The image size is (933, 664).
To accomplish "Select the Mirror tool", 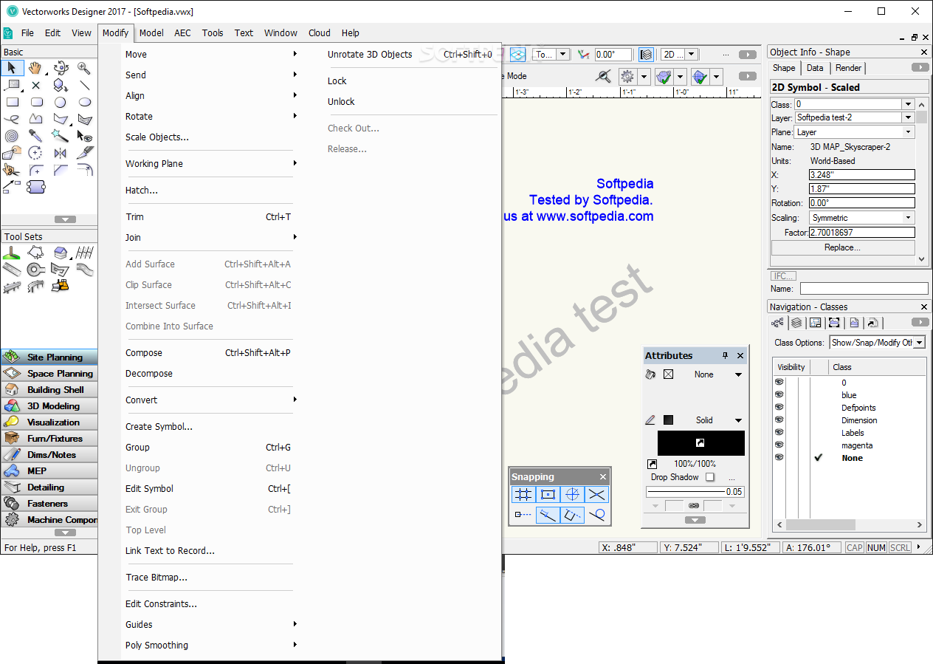I will (x=61, y=153).
